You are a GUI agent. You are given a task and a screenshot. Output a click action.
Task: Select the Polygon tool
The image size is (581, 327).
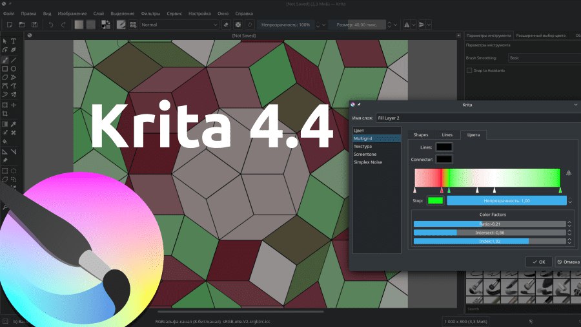pos(5,78)
